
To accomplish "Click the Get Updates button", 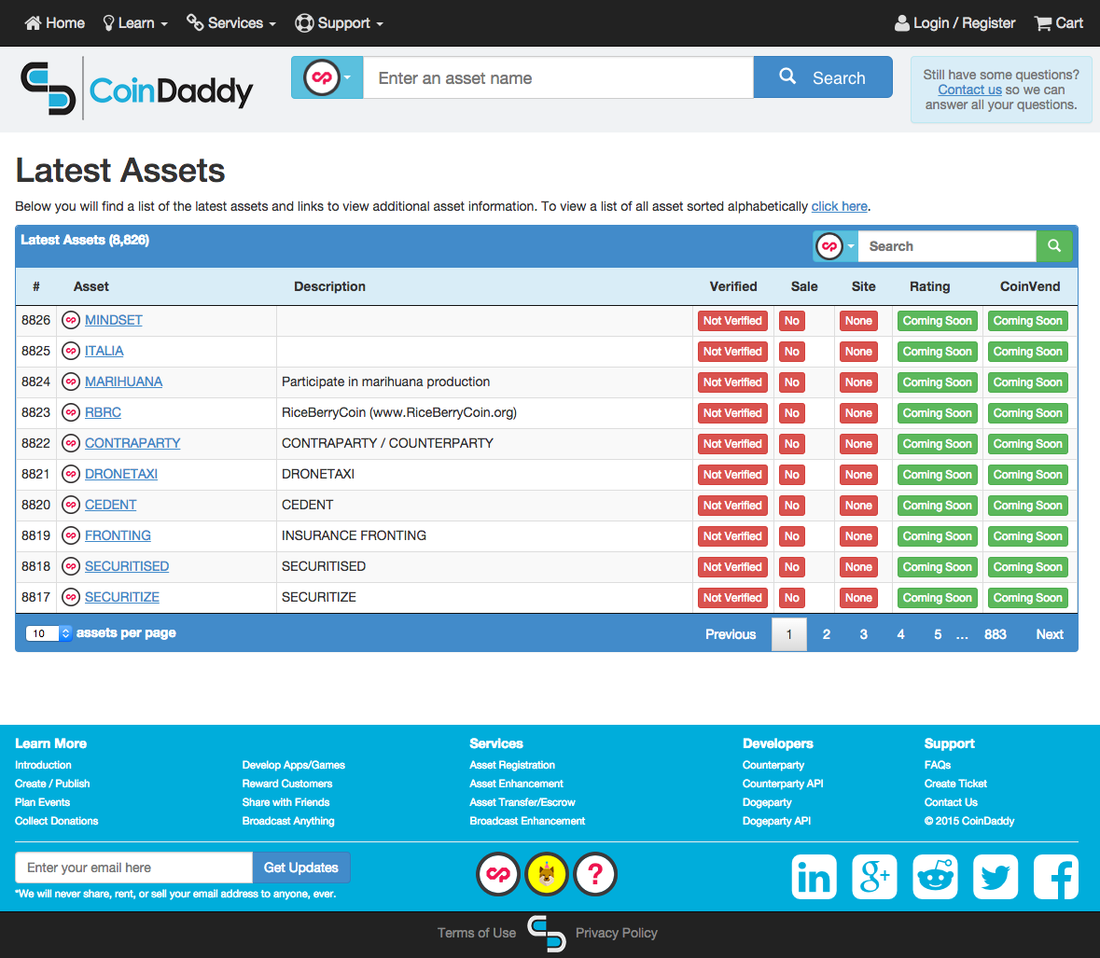I will coord(301,868).
